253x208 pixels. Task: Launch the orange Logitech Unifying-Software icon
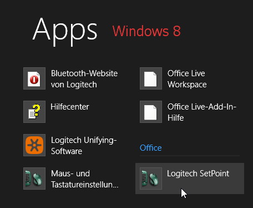pos(34,145)
